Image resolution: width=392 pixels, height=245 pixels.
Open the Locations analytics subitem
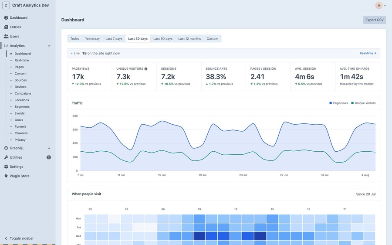tap(22, 100)
